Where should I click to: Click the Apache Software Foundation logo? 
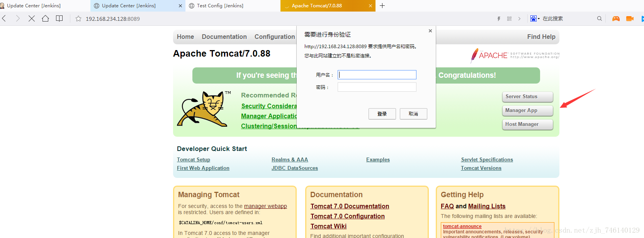(x=515, y=55)
